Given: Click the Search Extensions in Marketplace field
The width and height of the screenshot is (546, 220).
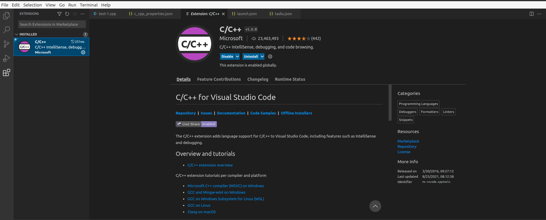Looking at the screenshot, I should pyautogui.click(x=52, y=24).
